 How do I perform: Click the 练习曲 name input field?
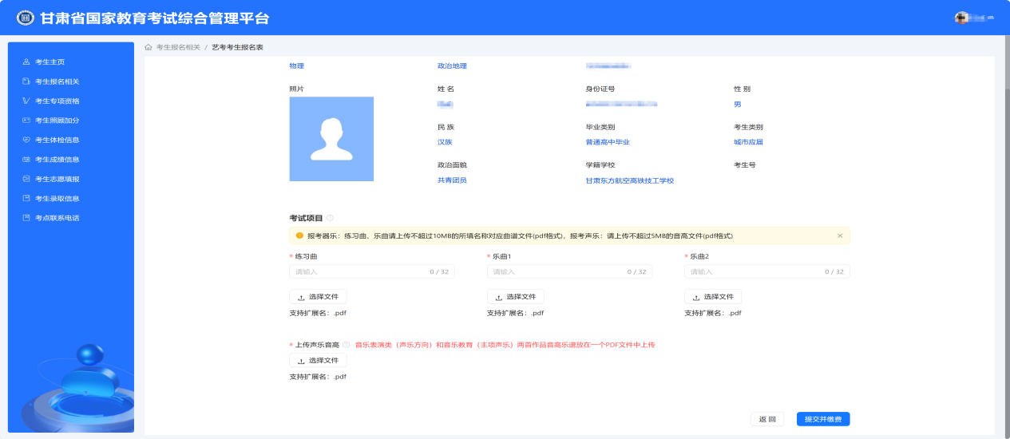(359, 271)
